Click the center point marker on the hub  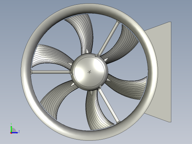89,72
